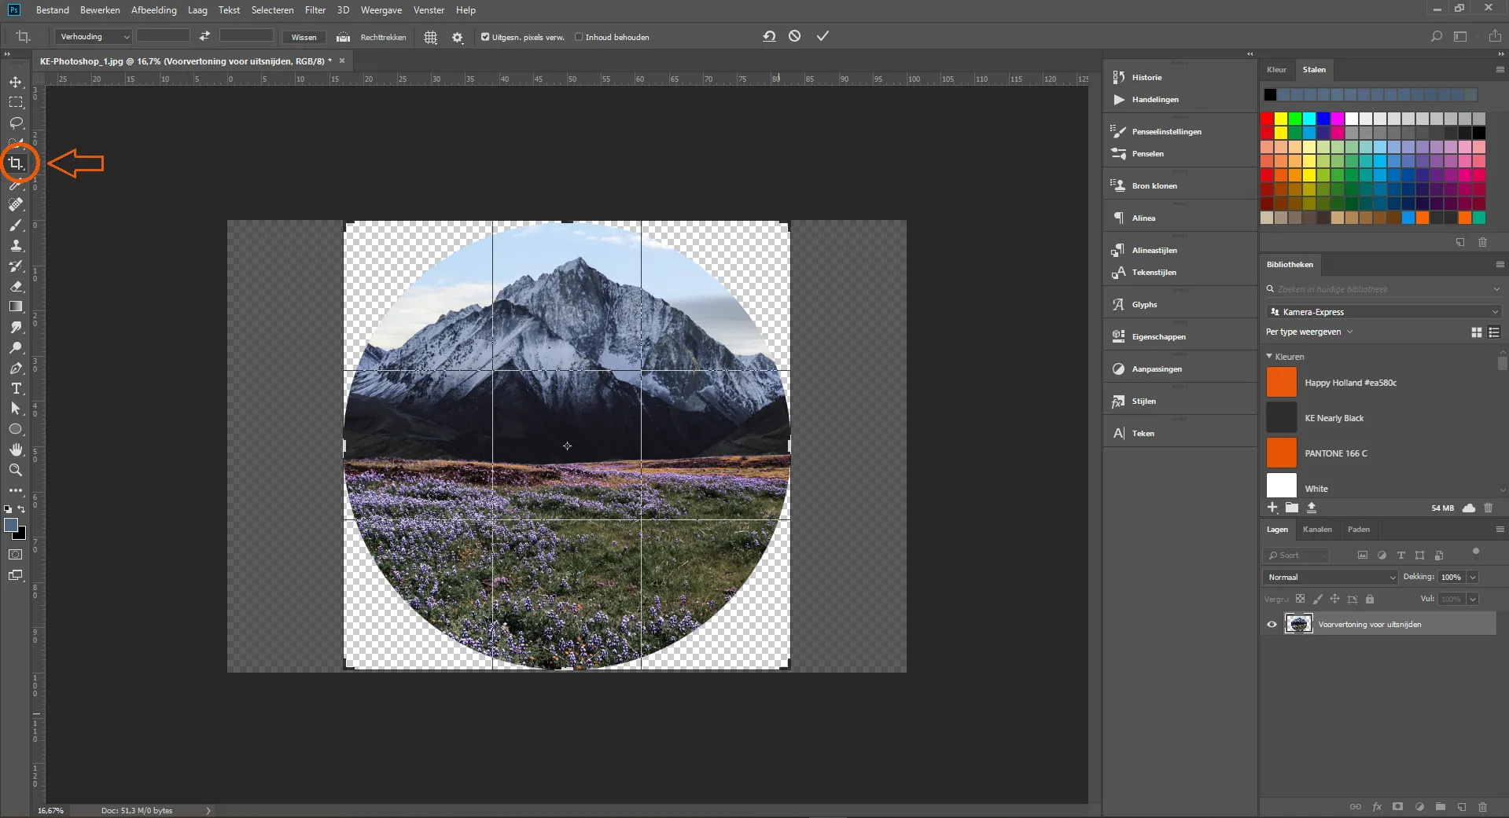Click the Wissen button
Viewport: 1509px width, 818px height.
pos(304,37)
